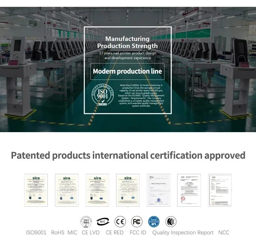Click the 'ISO9001' label text
Screen dimensions: 256x239
coord(36,233)
